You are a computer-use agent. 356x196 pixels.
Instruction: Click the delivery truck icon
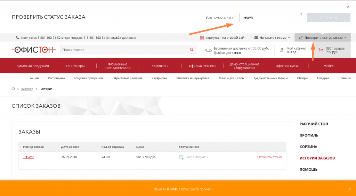[x=208, y=50]
